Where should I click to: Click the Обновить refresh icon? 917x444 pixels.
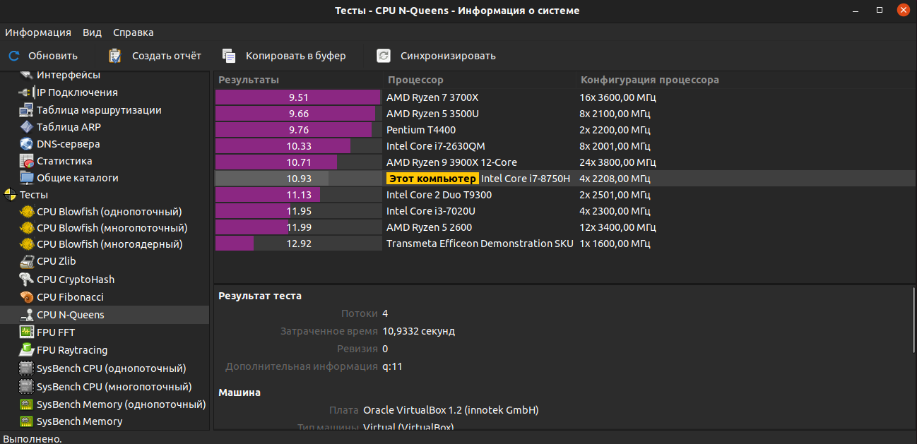tap(14, 56)
